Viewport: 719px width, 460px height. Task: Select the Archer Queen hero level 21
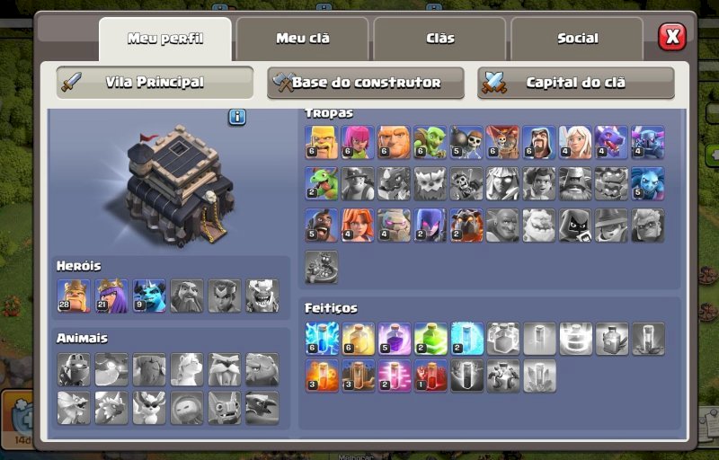pyautogui.click(x=111, y=296)
